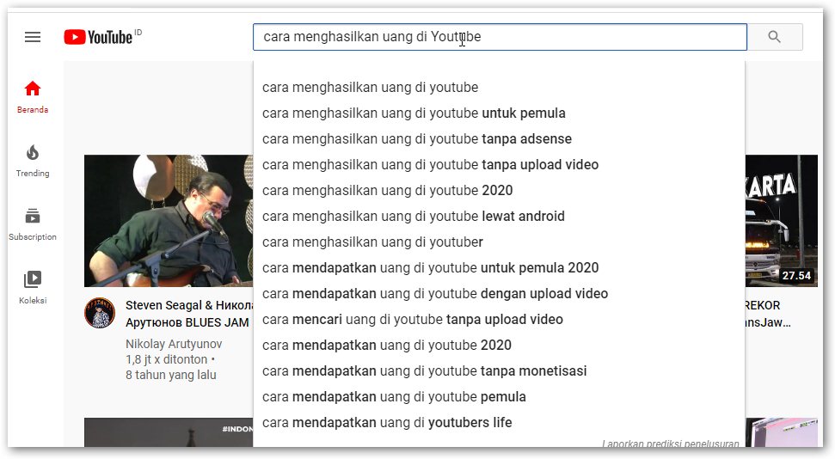
Task: Choose suggestion "mendapatkan uang di youtube 2020"
Action: (x=499, y=345)
